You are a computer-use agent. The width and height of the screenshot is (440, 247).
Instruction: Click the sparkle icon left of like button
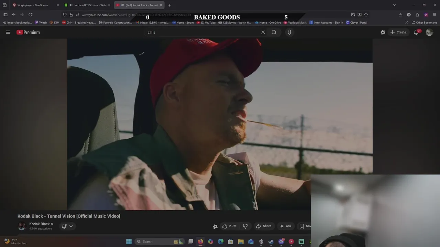click(x=215, y=226)
